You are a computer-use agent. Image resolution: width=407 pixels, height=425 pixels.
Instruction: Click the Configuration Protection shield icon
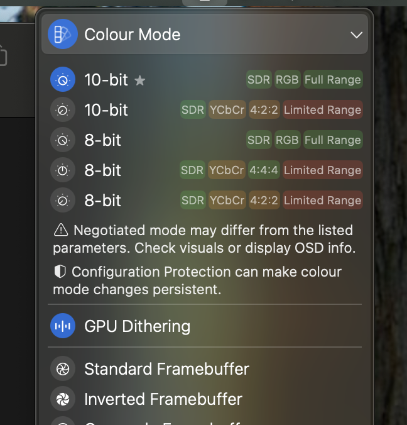60,272
